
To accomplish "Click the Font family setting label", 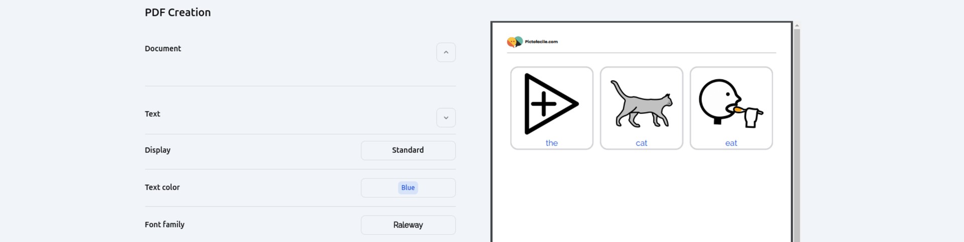I will point(165,224).
